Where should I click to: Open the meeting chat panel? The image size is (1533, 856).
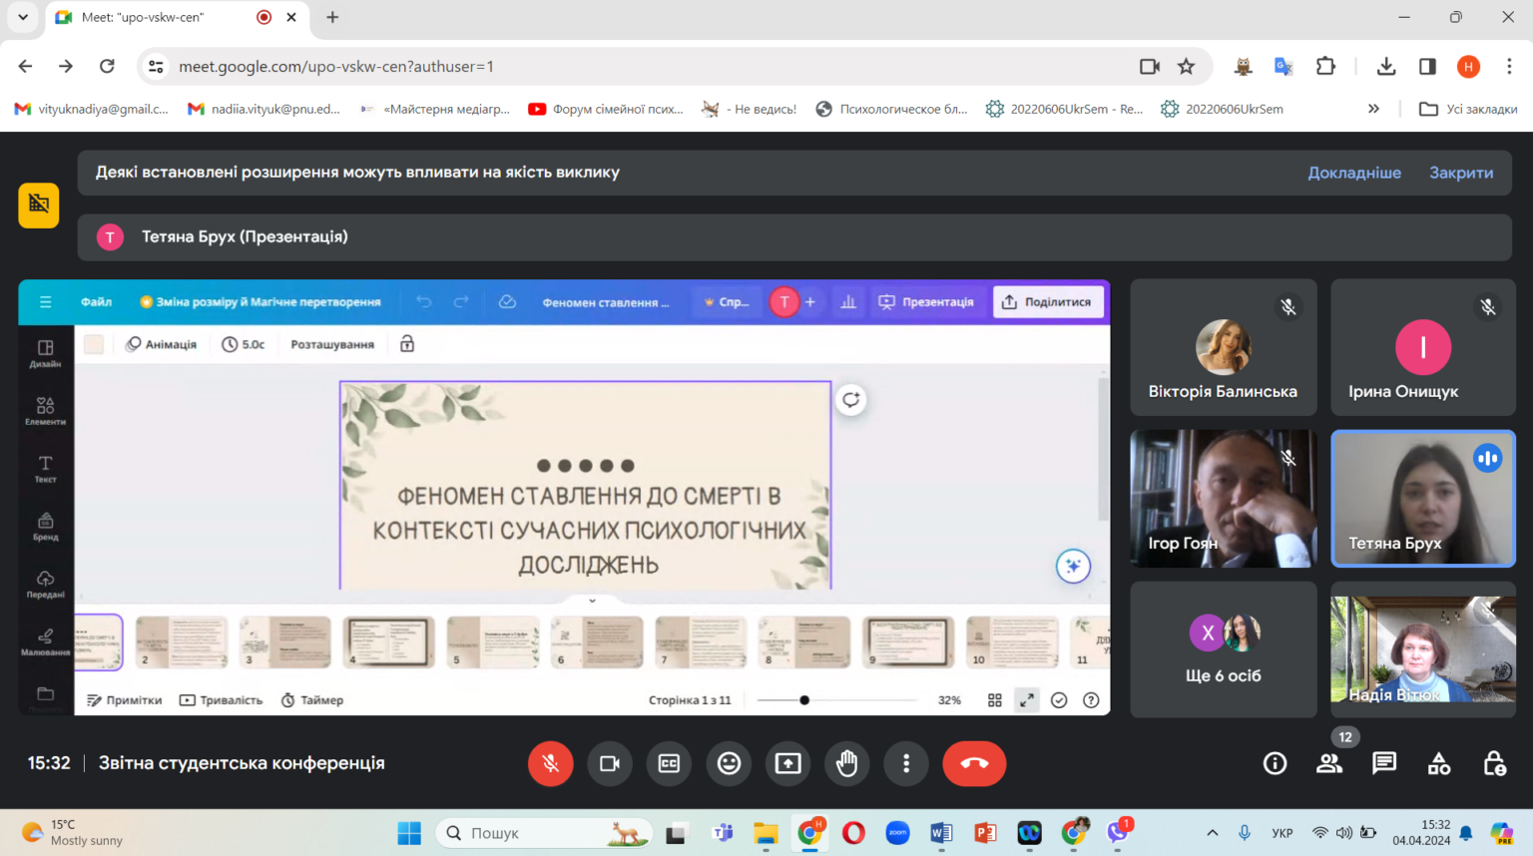1384,763
